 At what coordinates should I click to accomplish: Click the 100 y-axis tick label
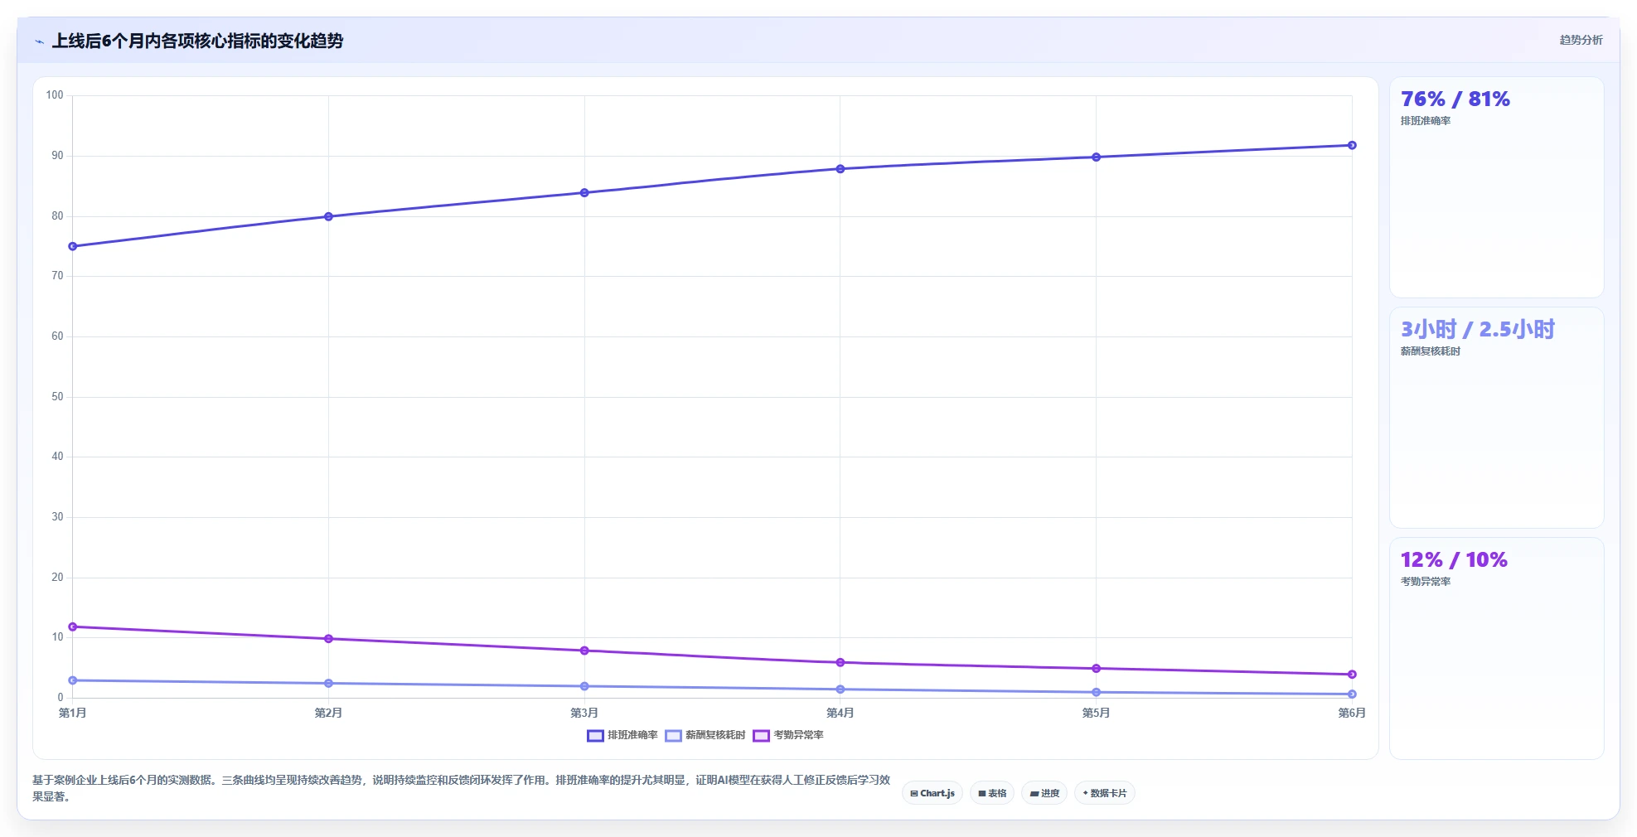[x=55, y=95]
